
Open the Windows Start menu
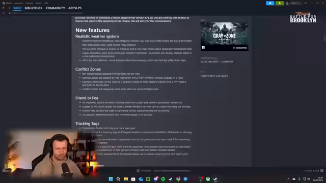[x=111, y=179]
